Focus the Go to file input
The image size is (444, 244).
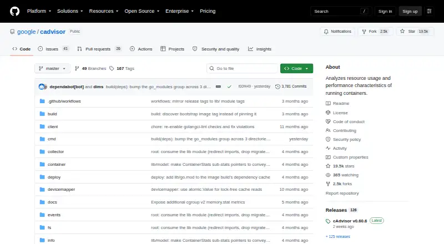point(243,69)
